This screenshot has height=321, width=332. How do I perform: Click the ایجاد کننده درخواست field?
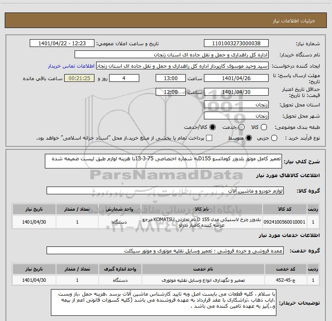click(x=182, y=66)
